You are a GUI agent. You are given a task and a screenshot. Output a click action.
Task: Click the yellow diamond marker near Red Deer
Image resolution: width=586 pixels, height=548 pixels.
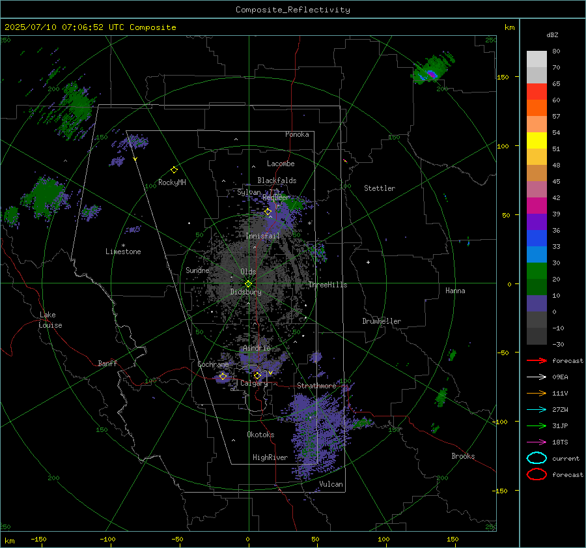click(x=268, y=212)
